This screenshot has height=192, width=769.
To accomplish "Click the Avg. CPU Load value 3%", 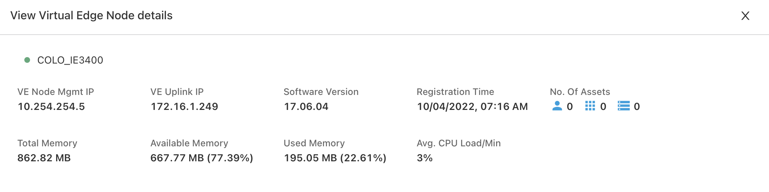I will [x=425, y=158].
